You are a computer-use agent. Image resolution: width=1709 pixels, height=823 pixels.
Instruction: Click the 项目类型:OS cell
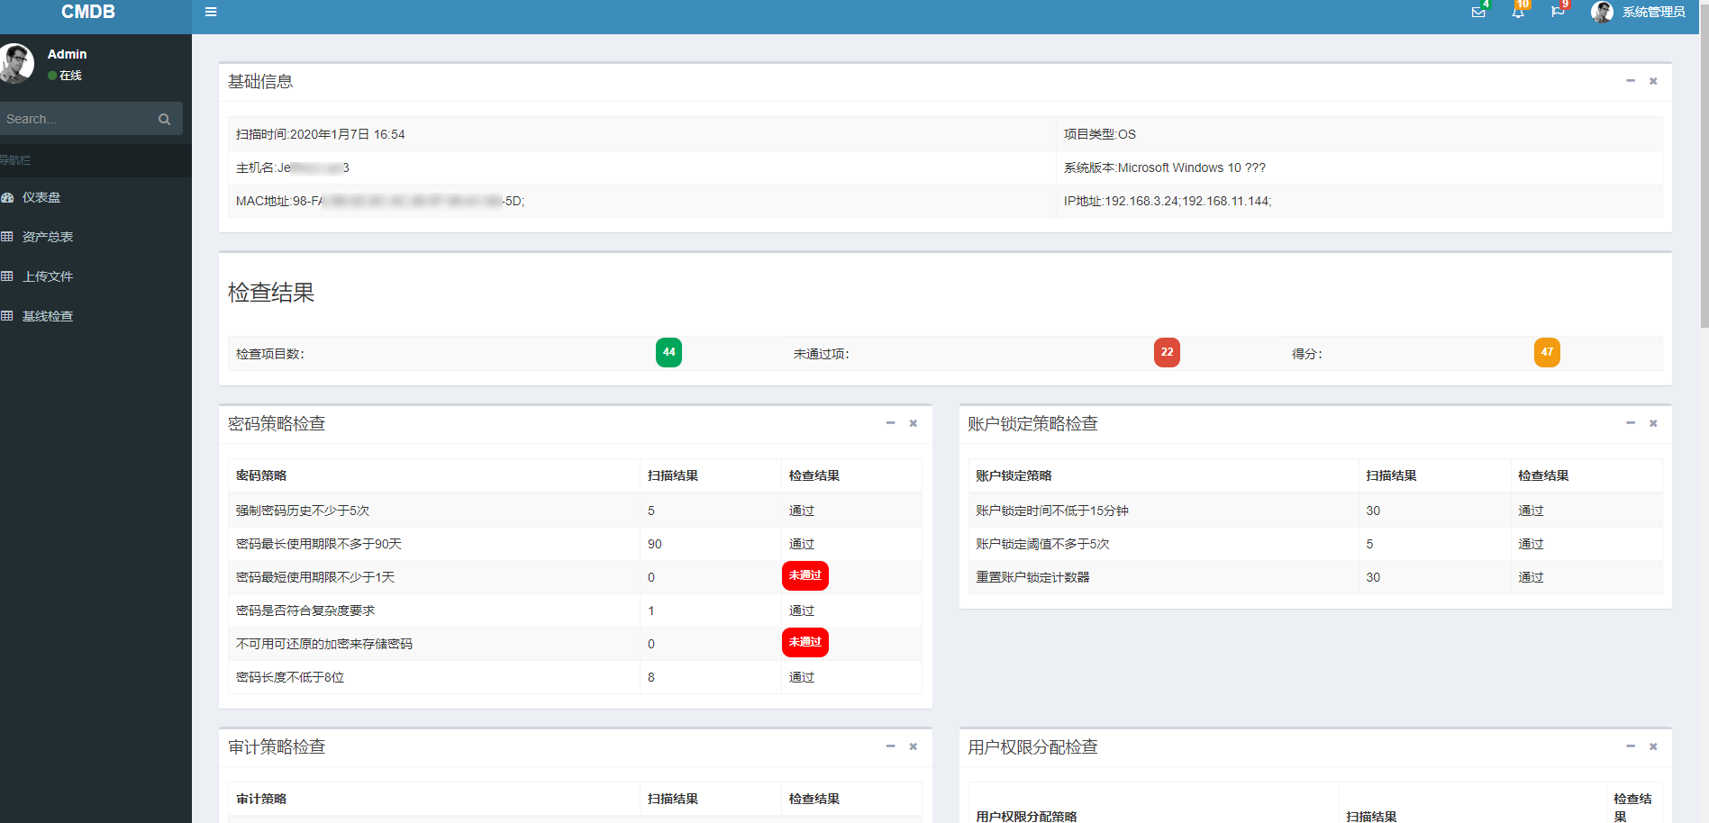pos(1359,134)
